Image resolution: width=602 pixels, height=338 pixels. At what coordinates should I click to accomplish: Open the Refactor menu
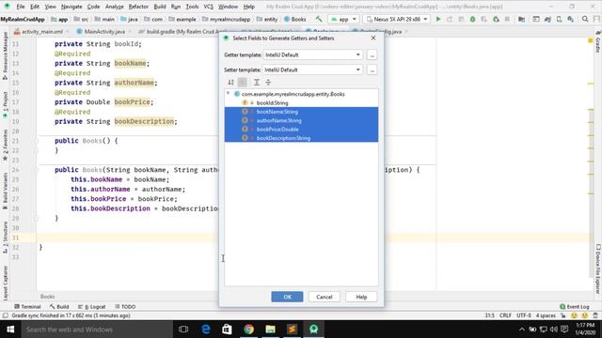pos(138,7)
